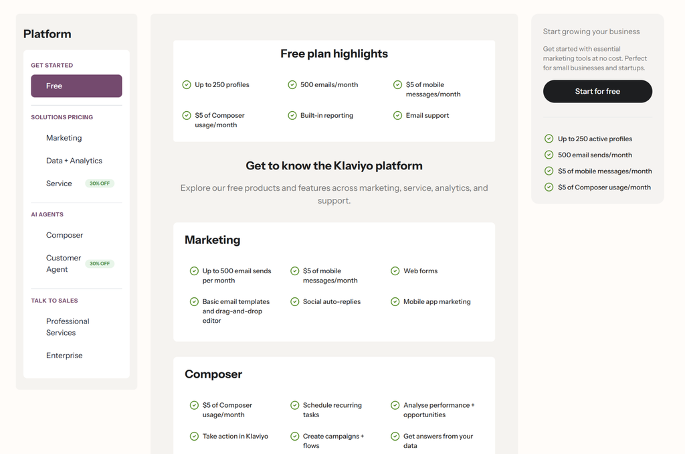The height and width of the screenshot is (454, 685).
Task: Open Data + Analytics pricing
Action: click(x=74, y=161)
